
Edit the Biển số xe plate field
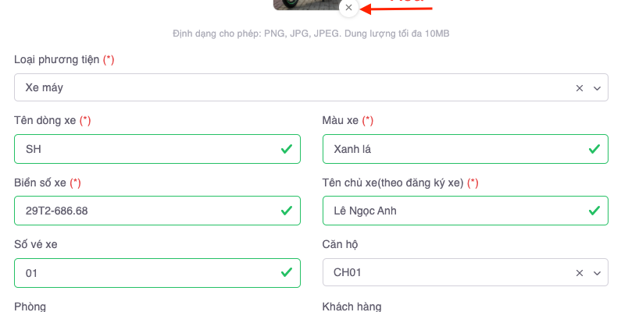click(x=145, y=211)
